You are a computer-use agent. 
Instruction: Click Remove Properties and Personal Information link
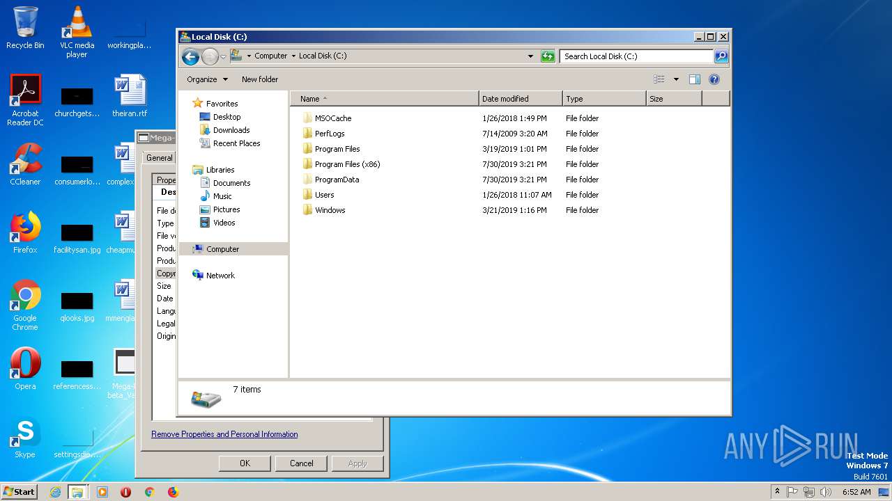coord(224,434)
